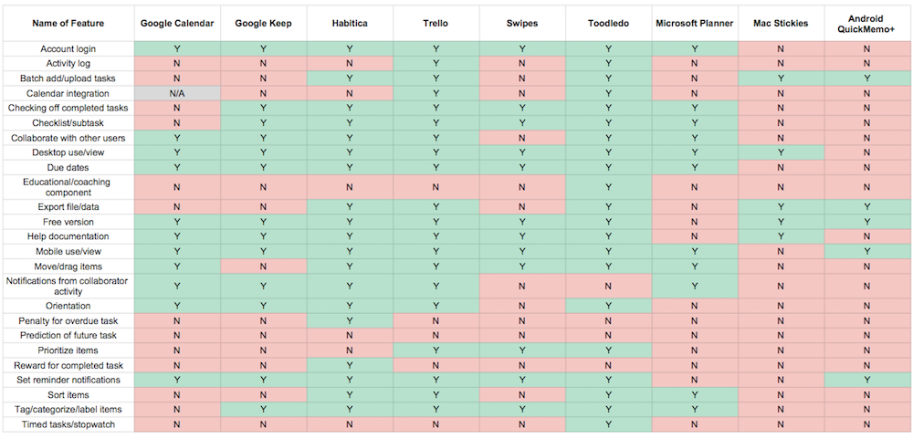Viewport: 913px width, 439px height.
Task: Select Google Keep's Move/drag items cell
Action: (263, 267)
